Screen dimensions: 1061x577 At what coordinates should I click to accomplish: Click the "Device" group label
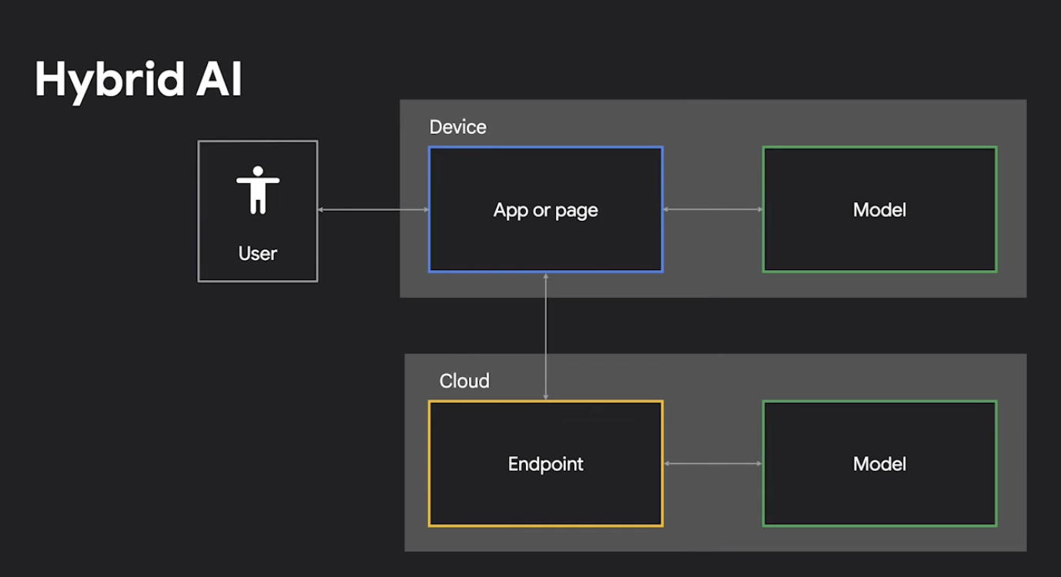[457, 127]
